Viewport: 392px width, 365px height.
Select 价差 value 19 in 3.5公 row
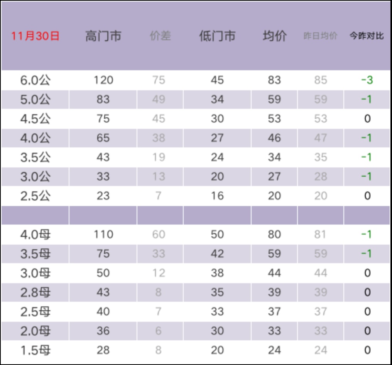(x=159, y=157)
